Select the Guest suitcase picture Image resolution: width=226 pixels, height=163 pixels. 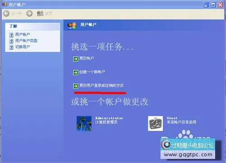click(x=155, y=123)
